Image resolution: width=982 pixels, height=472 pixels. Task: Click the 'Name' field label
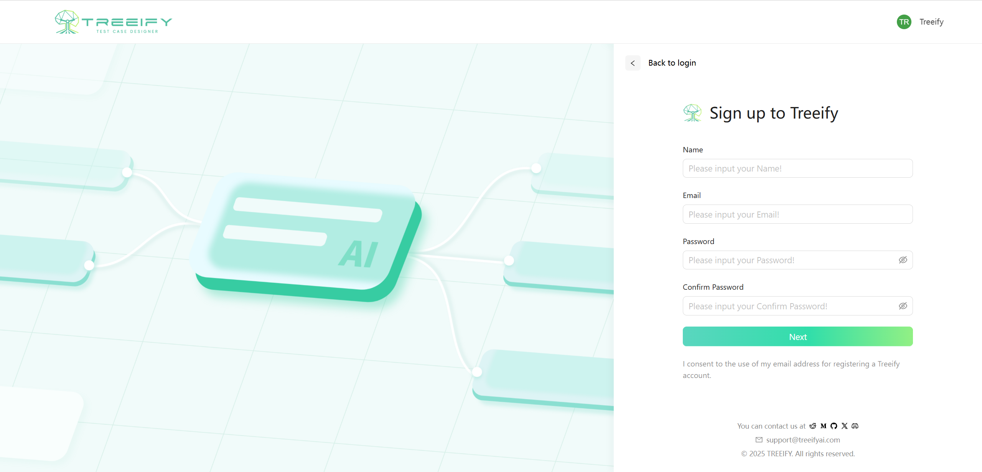(x=693, y=150)
